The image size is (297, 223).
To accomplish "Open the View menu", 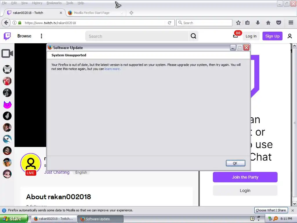I will coord(24,3).
